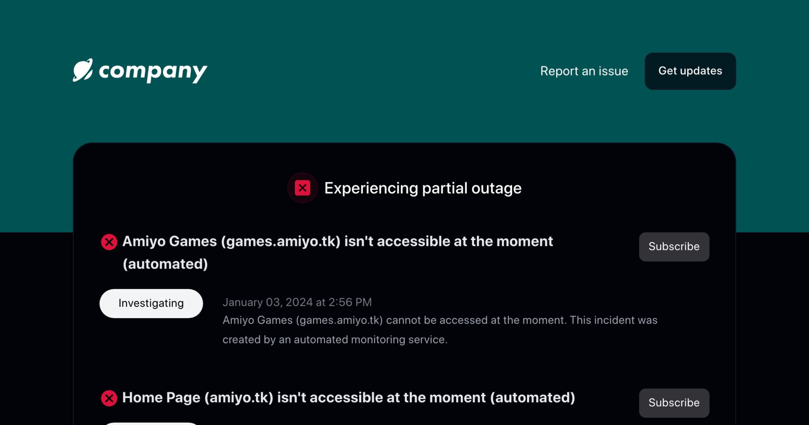Image resolution: width=809 pixels, height=425 pixels.
Task: Click the partially visible badge below Home Page incident
Action: pyautogui.click(x=151, y=423)
